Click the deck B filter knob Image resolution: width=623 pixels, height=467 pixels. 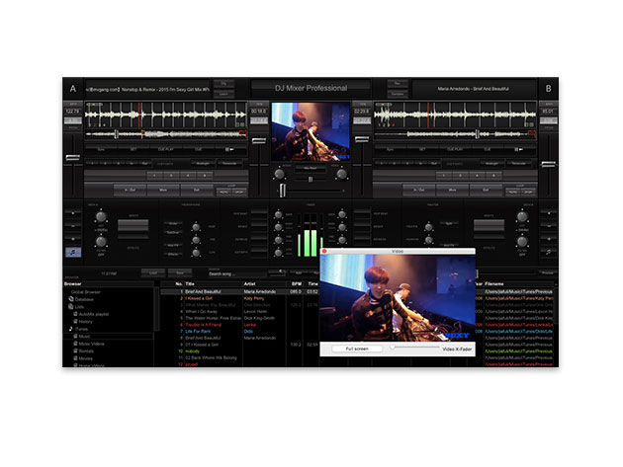pos(522,241)
